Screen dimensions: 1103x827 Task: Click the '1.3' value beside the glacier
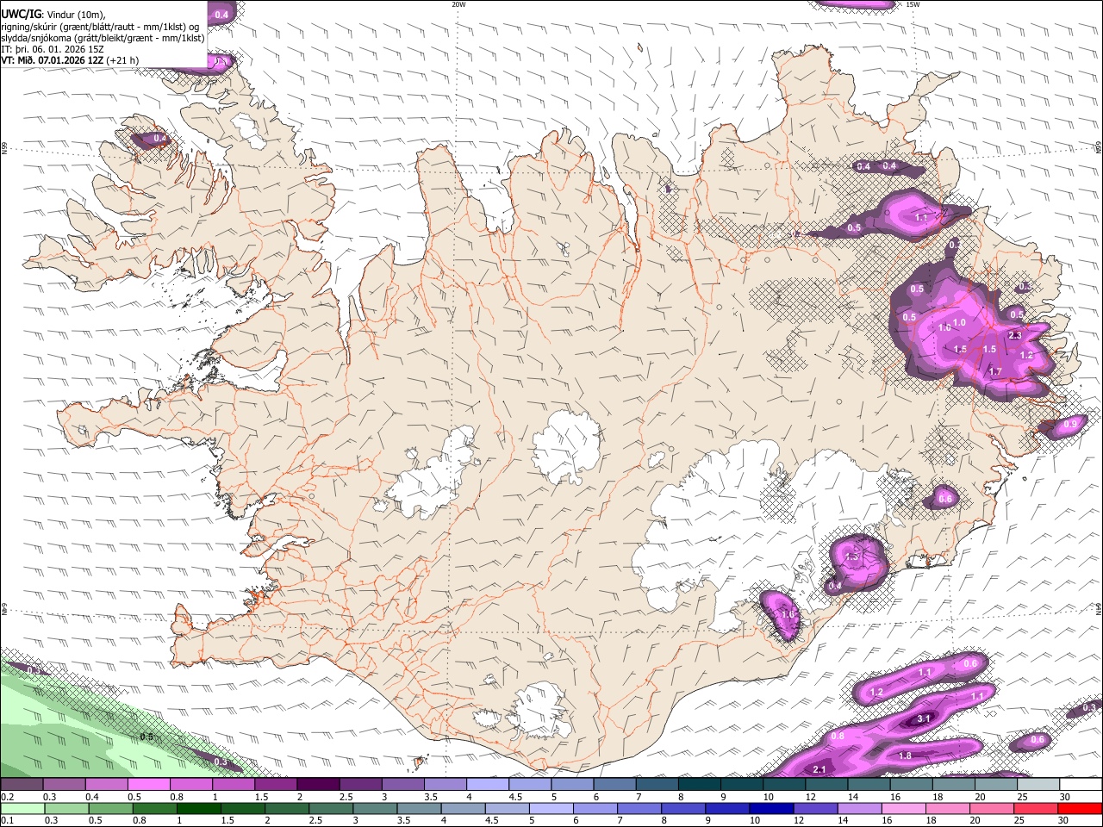(x=852, y=558)
